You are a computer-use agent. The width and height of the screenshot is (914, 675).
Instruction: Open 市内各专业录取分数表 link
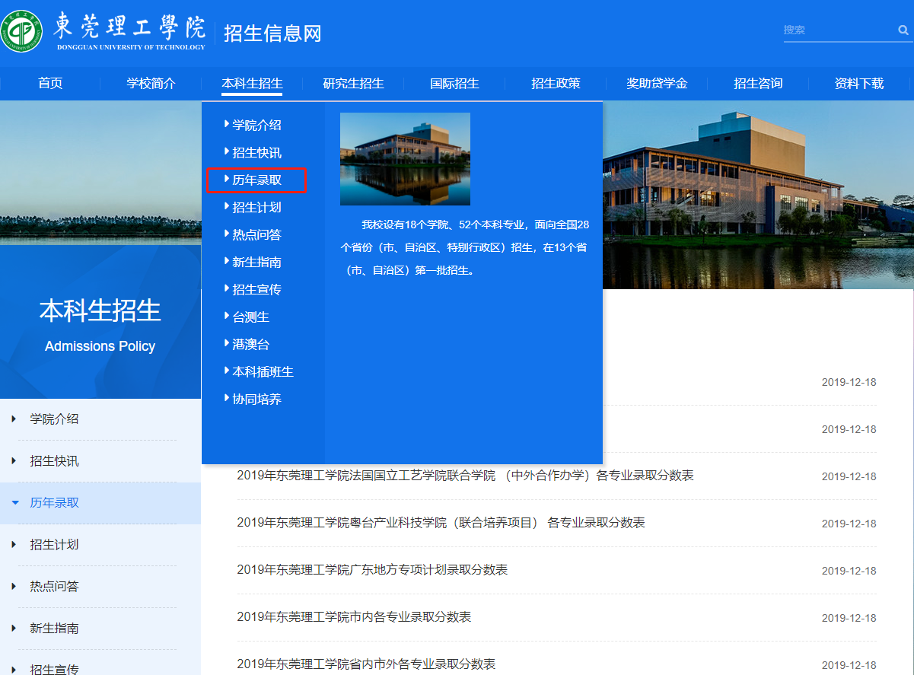(x=354, y=617)
